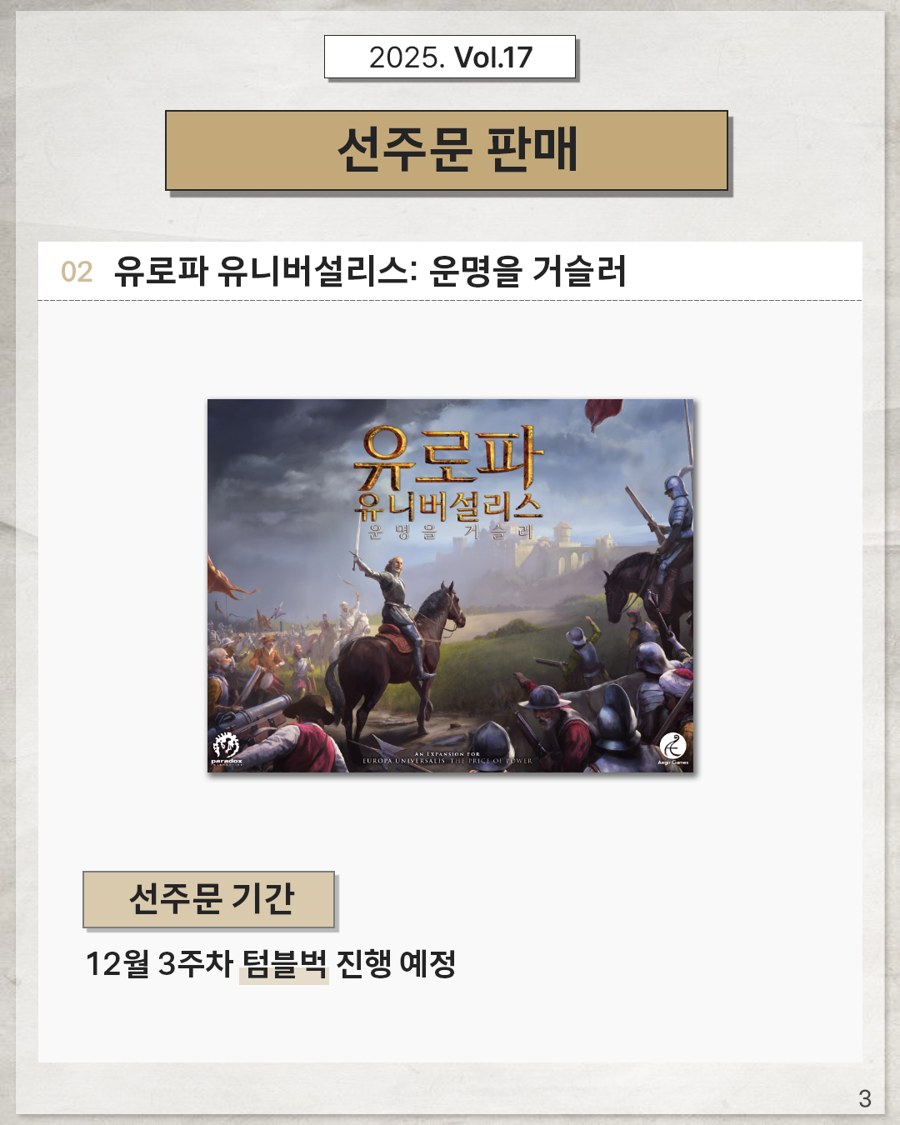Click the Europa Universalis expansion caption
This screenshot has height=1125, width=900.
(x=447, y=757)
